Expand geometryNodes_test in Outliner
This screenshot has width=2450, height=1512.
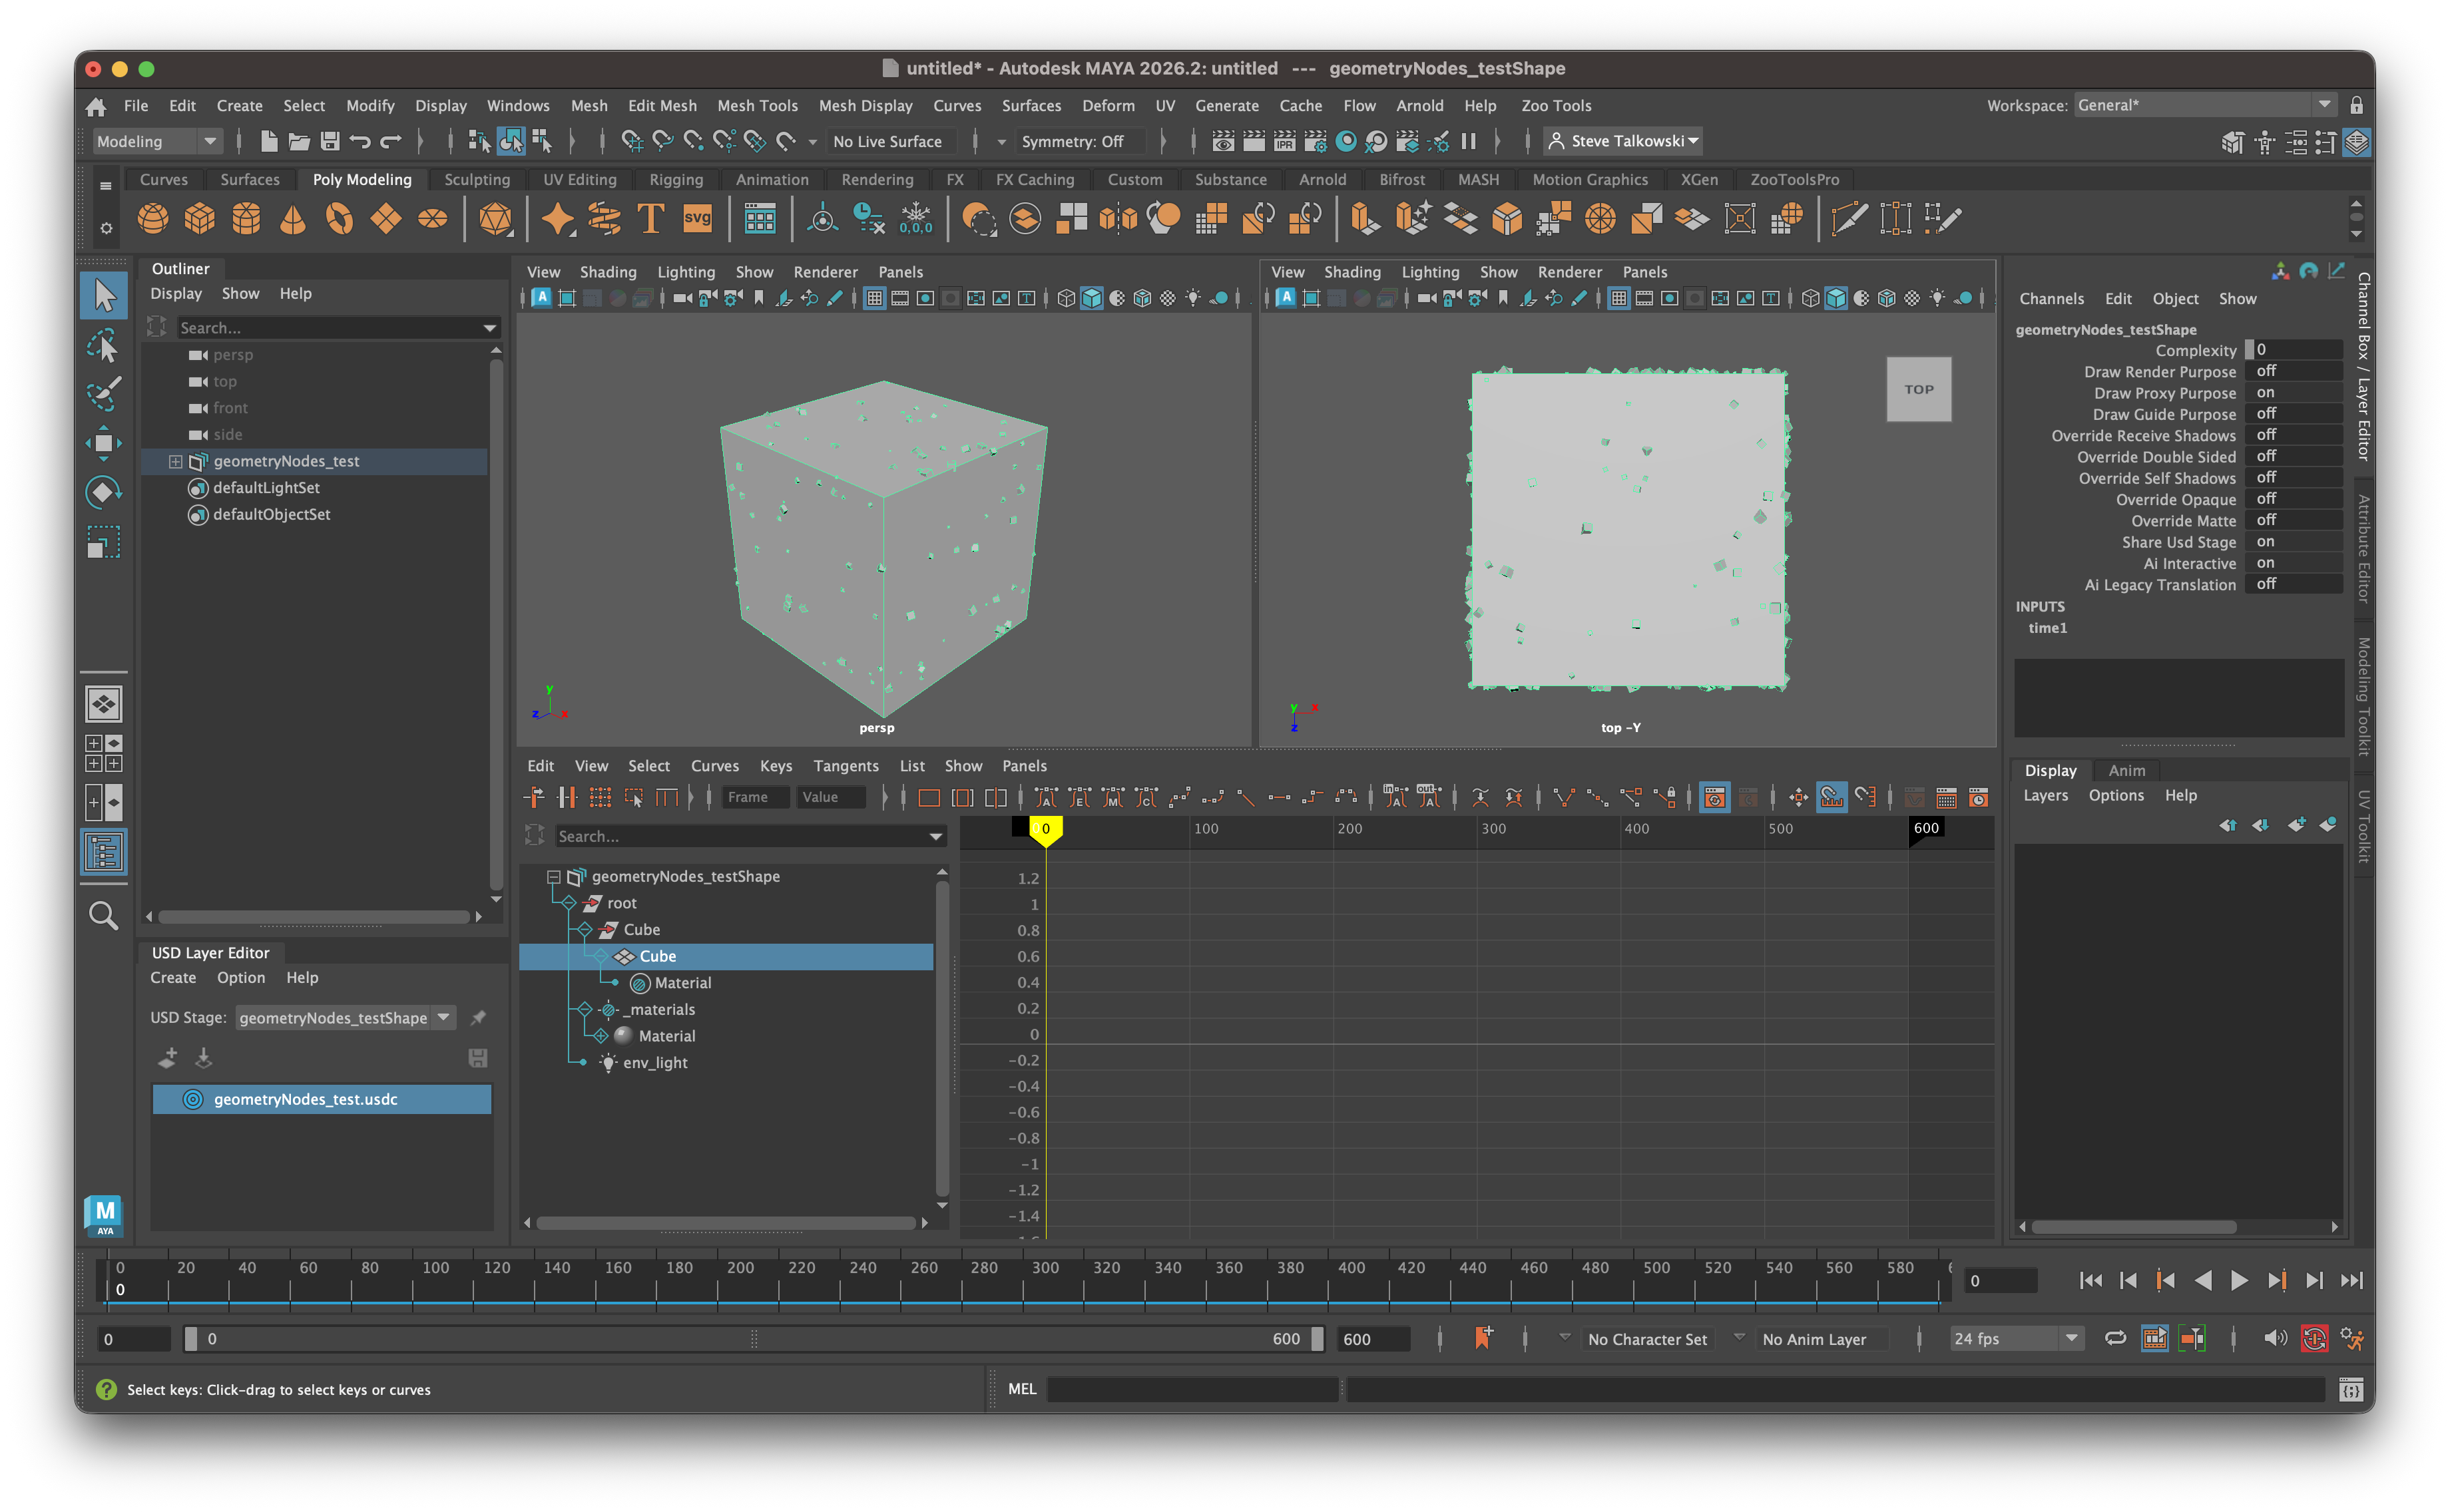(x=176, y=461)
